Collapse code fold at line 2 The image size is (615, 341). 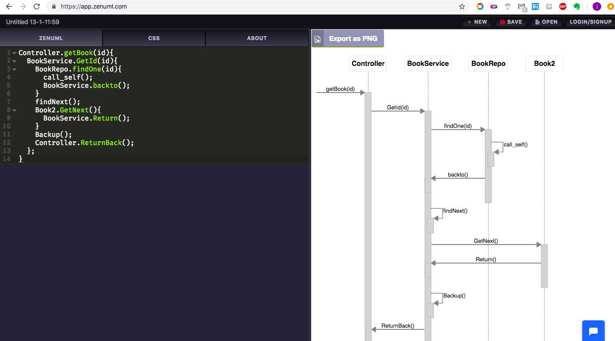point(14,61)
